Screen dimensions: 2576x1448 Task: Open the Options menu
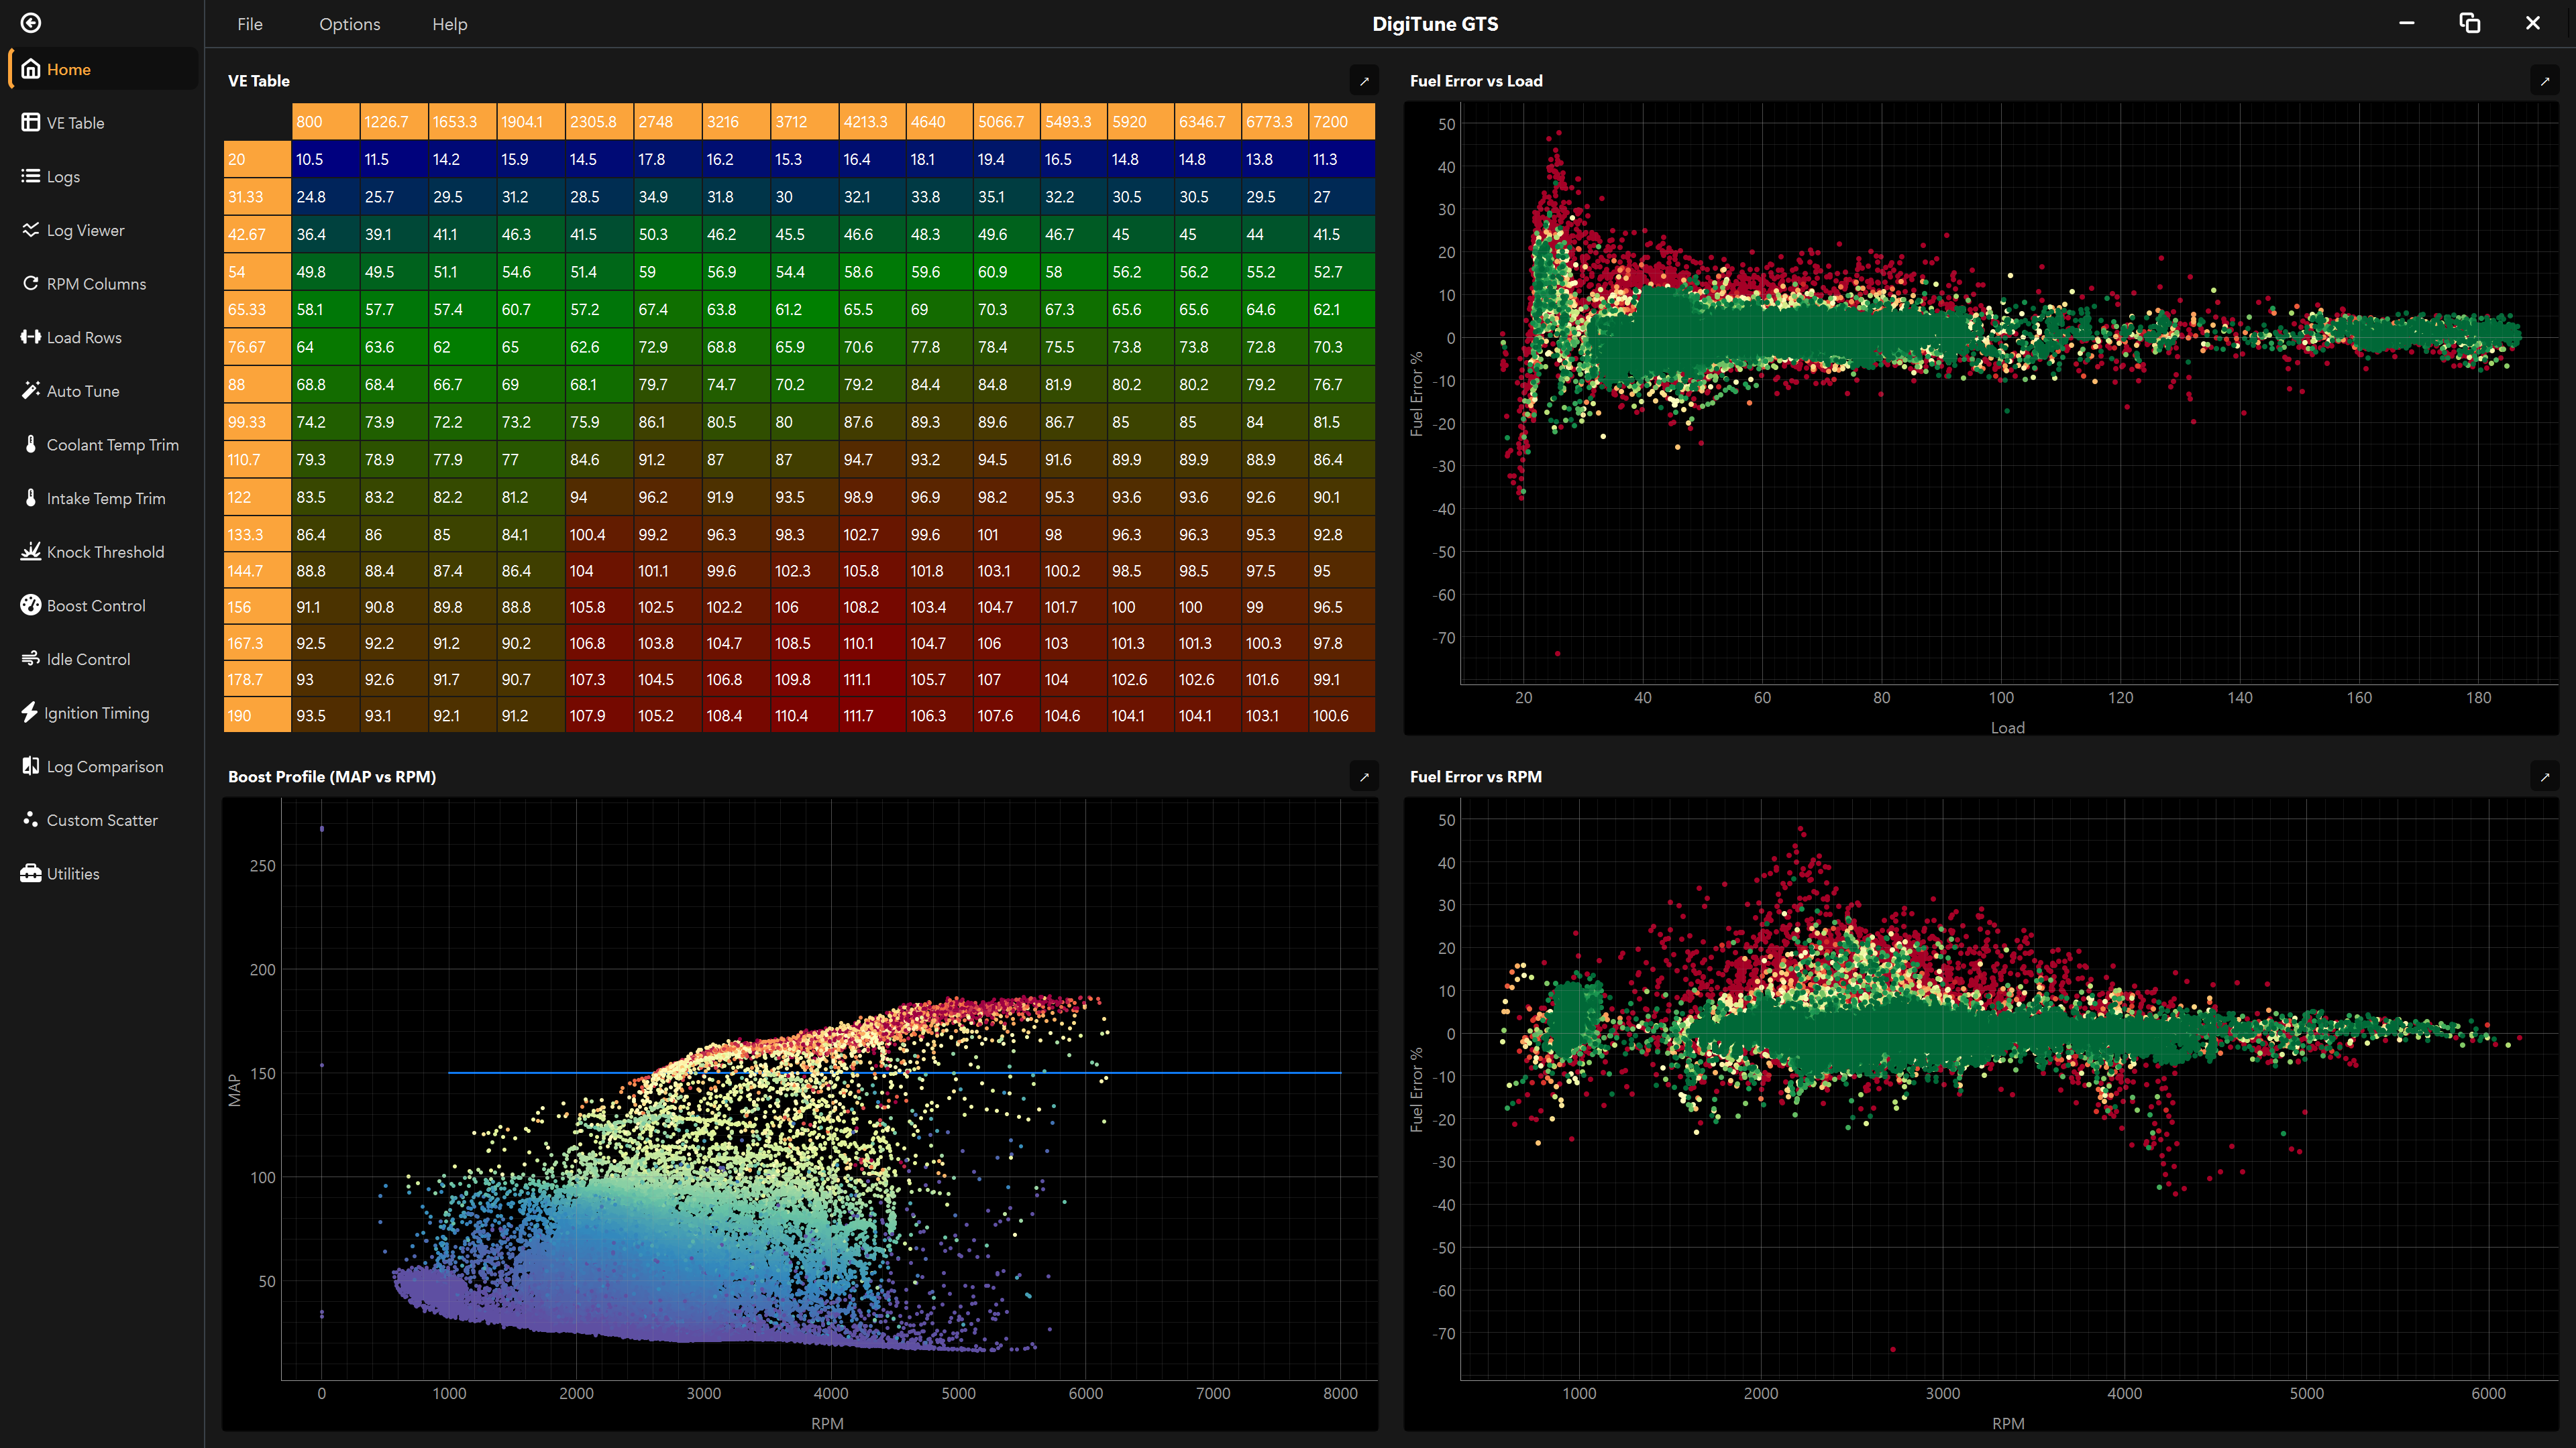click(349, 24)
